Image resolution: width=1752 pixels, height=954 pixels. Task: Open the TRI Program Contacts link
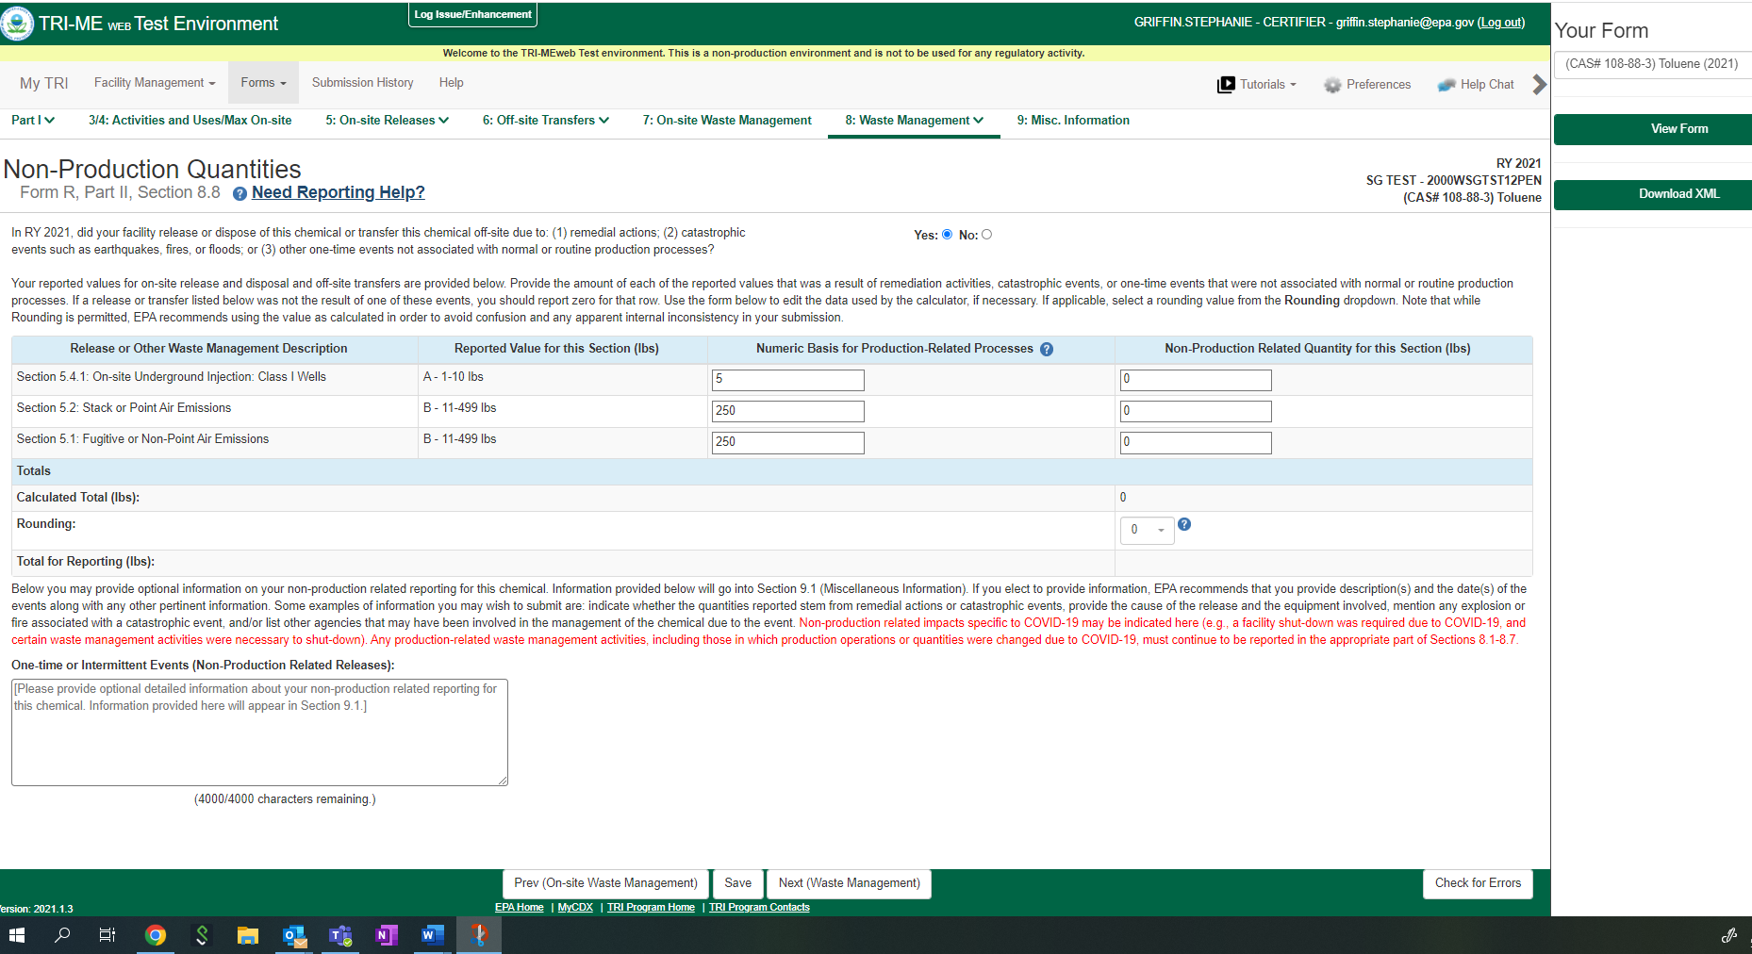[758, 908]
